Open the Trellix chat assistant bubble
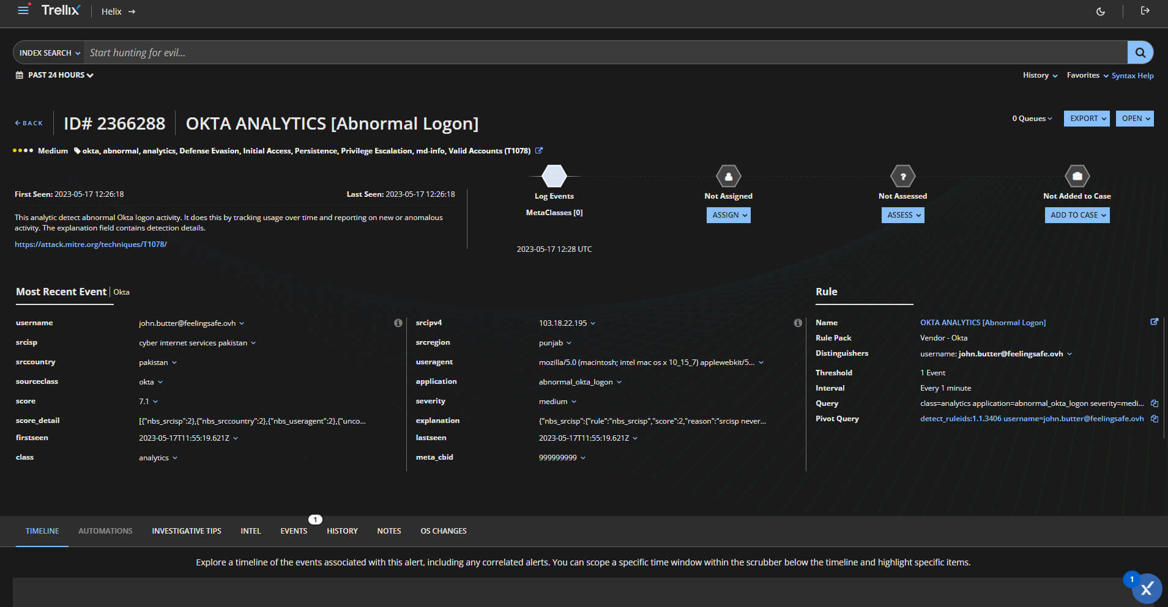Screen dimensions: 1168x607 point(1146,588)
